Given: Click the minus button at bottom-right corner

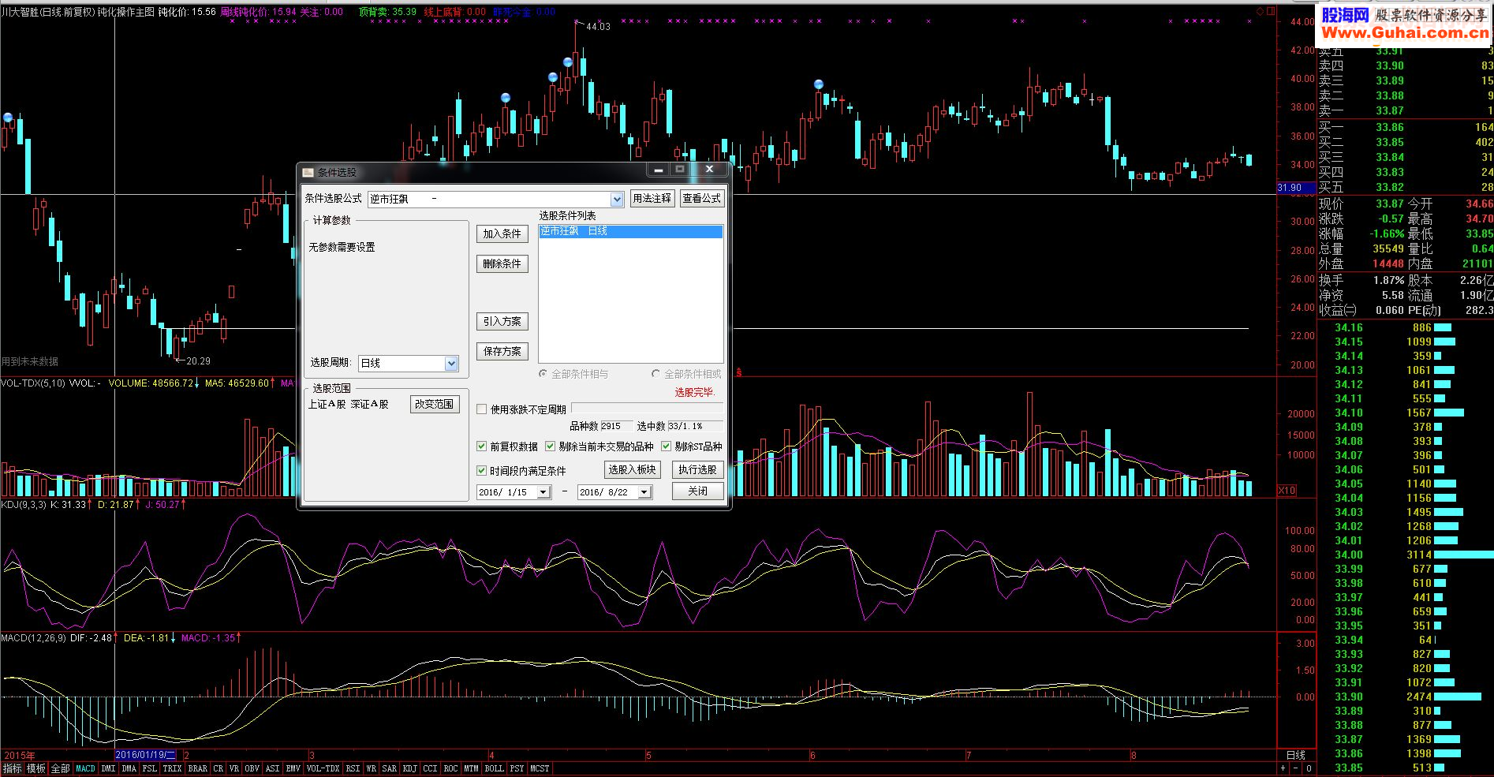Looking at the screenshot, I should click(1295, 768).
